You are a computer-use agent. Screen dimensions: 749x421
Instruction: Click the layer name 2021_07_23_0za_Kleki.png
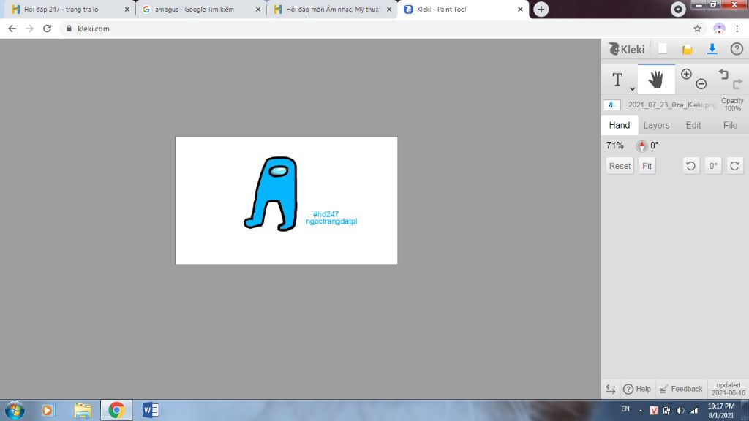click(671, 105)
